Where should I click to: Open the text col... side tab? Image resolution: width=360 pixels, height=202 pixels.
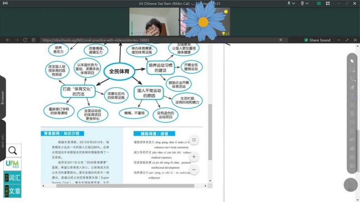coord(3,140)
